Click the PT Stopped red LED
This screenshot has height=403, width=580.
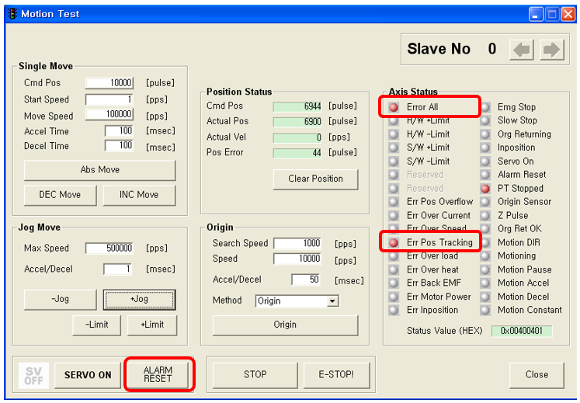click(485, 189)
